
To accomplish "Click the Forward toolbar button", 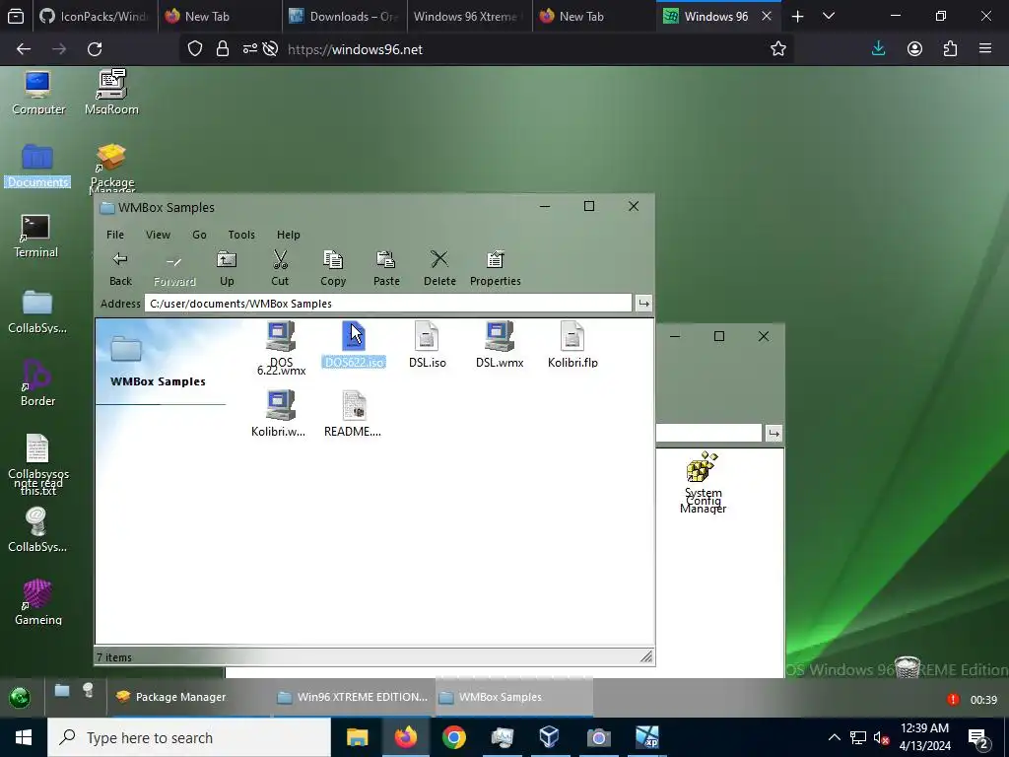I will (174, 268).
